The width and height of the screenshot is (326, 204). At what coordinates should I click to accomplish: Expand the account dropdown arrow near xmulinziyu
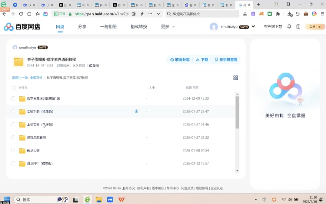pos(253,27)
